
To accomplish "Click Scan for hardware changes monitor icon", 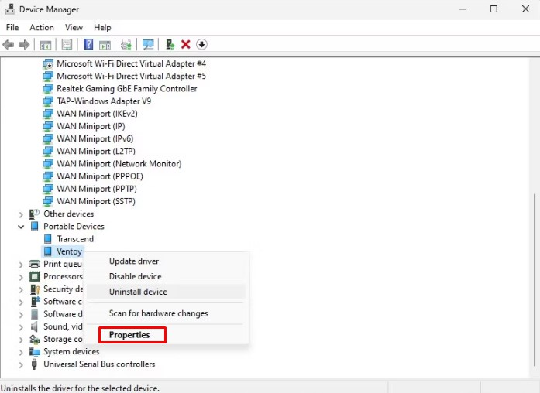I will [148, 44].
